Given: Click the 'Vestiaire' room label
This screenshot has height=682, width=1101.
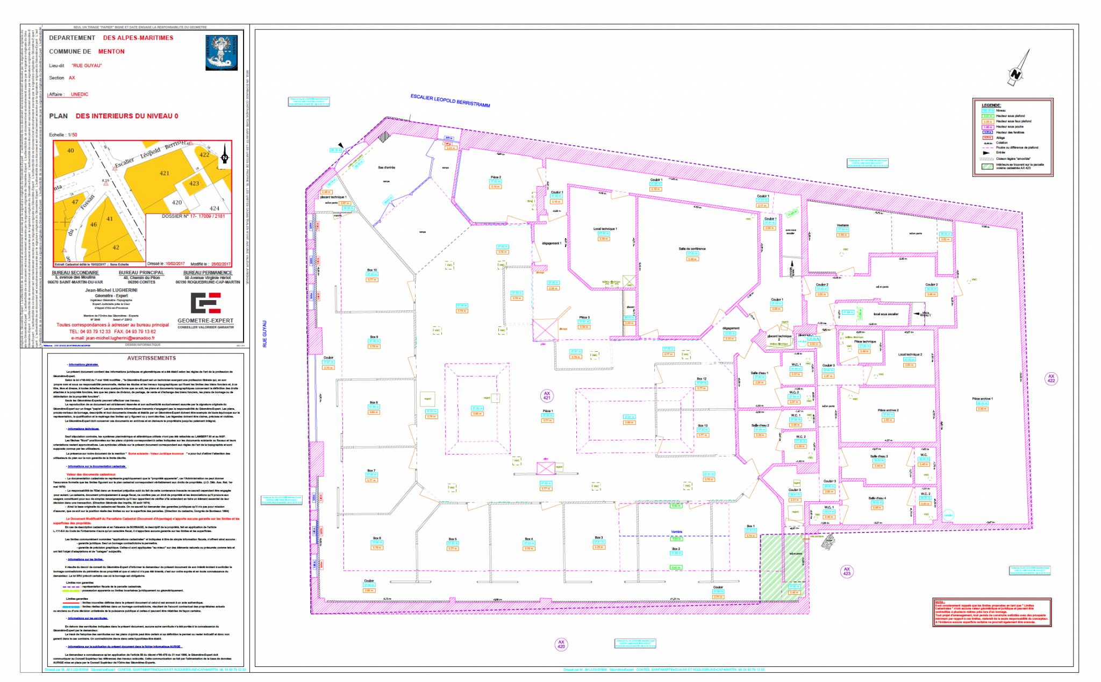Looking at the screenshot, I should tap(842, 225).
